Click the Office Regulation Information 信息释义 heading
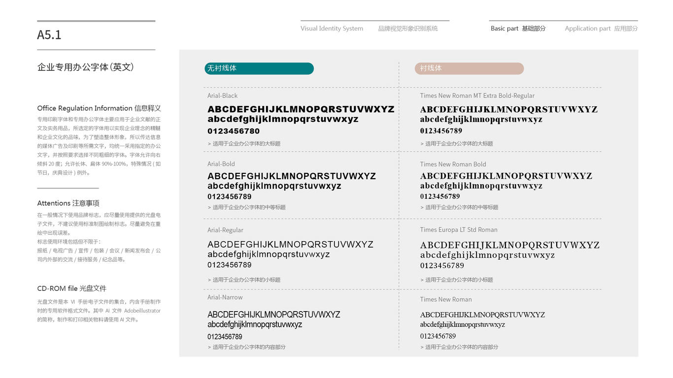The width and height of the screenshot is (673, 378). (x=99, y=108)
